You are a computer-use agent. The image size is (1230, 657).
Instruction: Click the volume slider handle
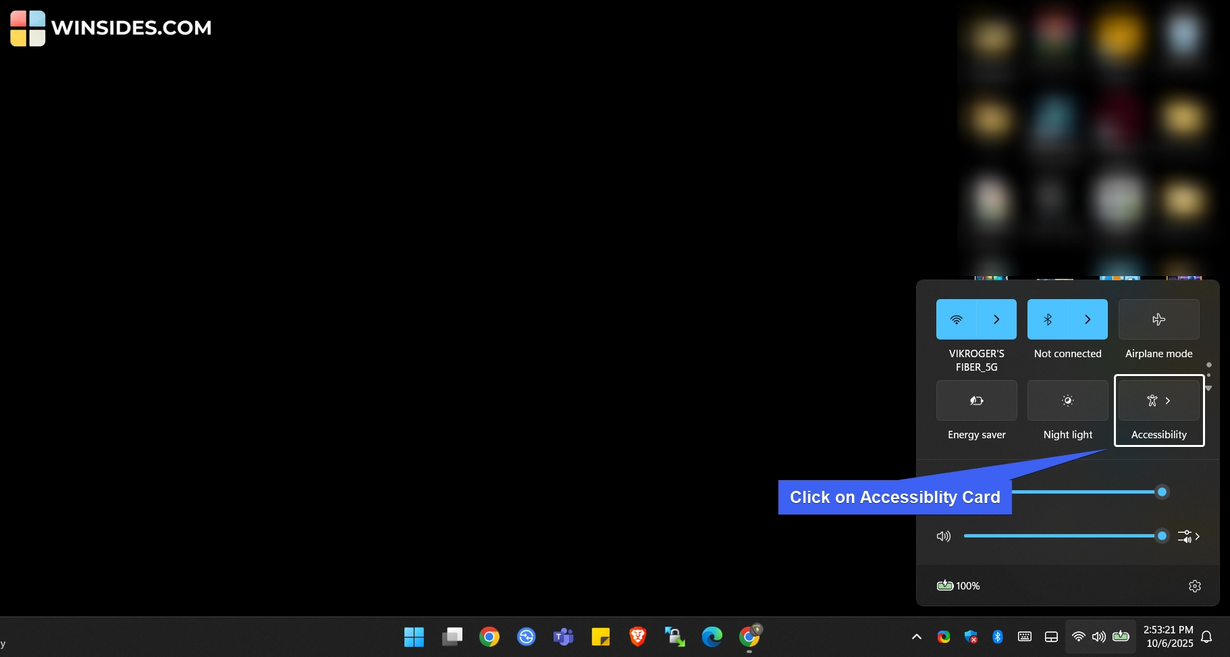(1162, 536)
